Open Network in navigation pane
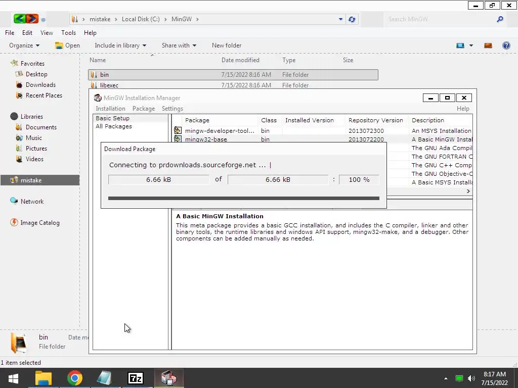Screen dimensions: 518x388 (x=32, y=201)
